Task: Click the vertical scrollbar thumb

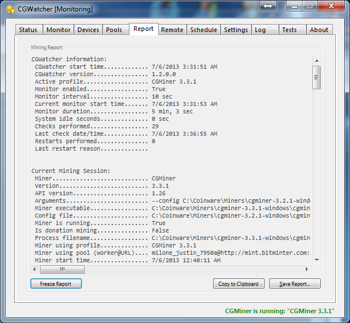Action: tap(317, 77)
